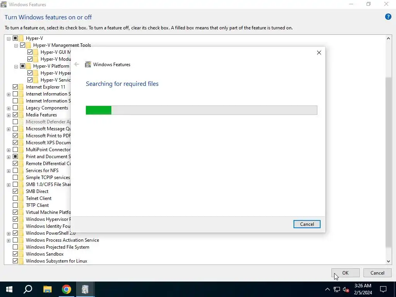Expand Media Features
The width and height of the screenshot is (396, 297).
[x=9, y=115]
